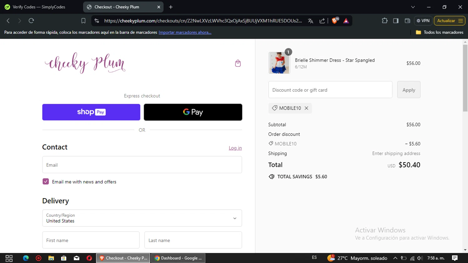Click the TOTAL SAVINGS $5.60 text
This screenshot has width=468, height=263.
point(302,177)
